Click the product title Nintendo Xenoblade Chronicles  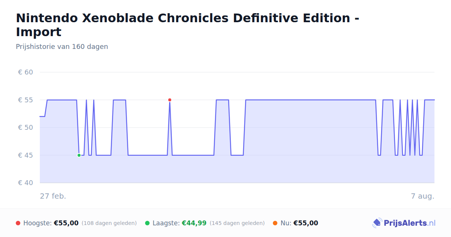click(187, 25)
